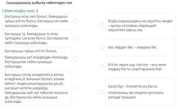Image resolution: width=178 pixels, height=109 pixels.
Task: Click the "Біздің алдымыздағы ең жауапты міндет" card
Action: 140,25
